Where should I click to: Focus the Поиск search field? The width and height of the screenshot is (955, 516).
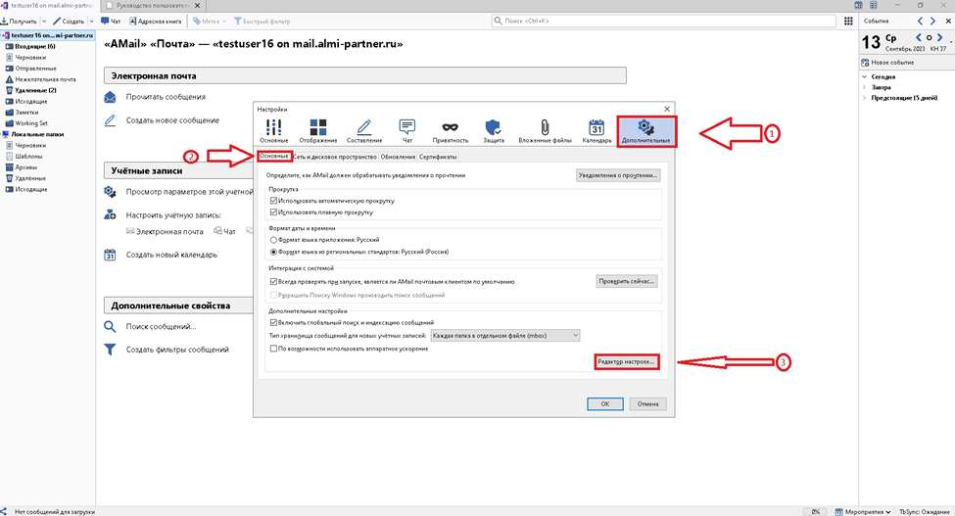[x=664, y=22]
